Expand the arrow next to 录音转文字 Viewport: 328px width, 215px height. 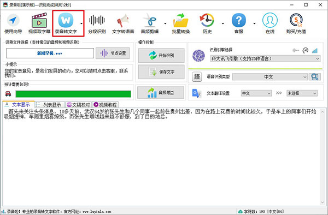pyautogui.click(x=81, y=23)
